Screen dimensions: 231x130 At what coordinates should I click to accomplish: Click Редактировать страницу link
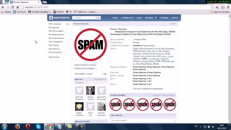(86, 65)
